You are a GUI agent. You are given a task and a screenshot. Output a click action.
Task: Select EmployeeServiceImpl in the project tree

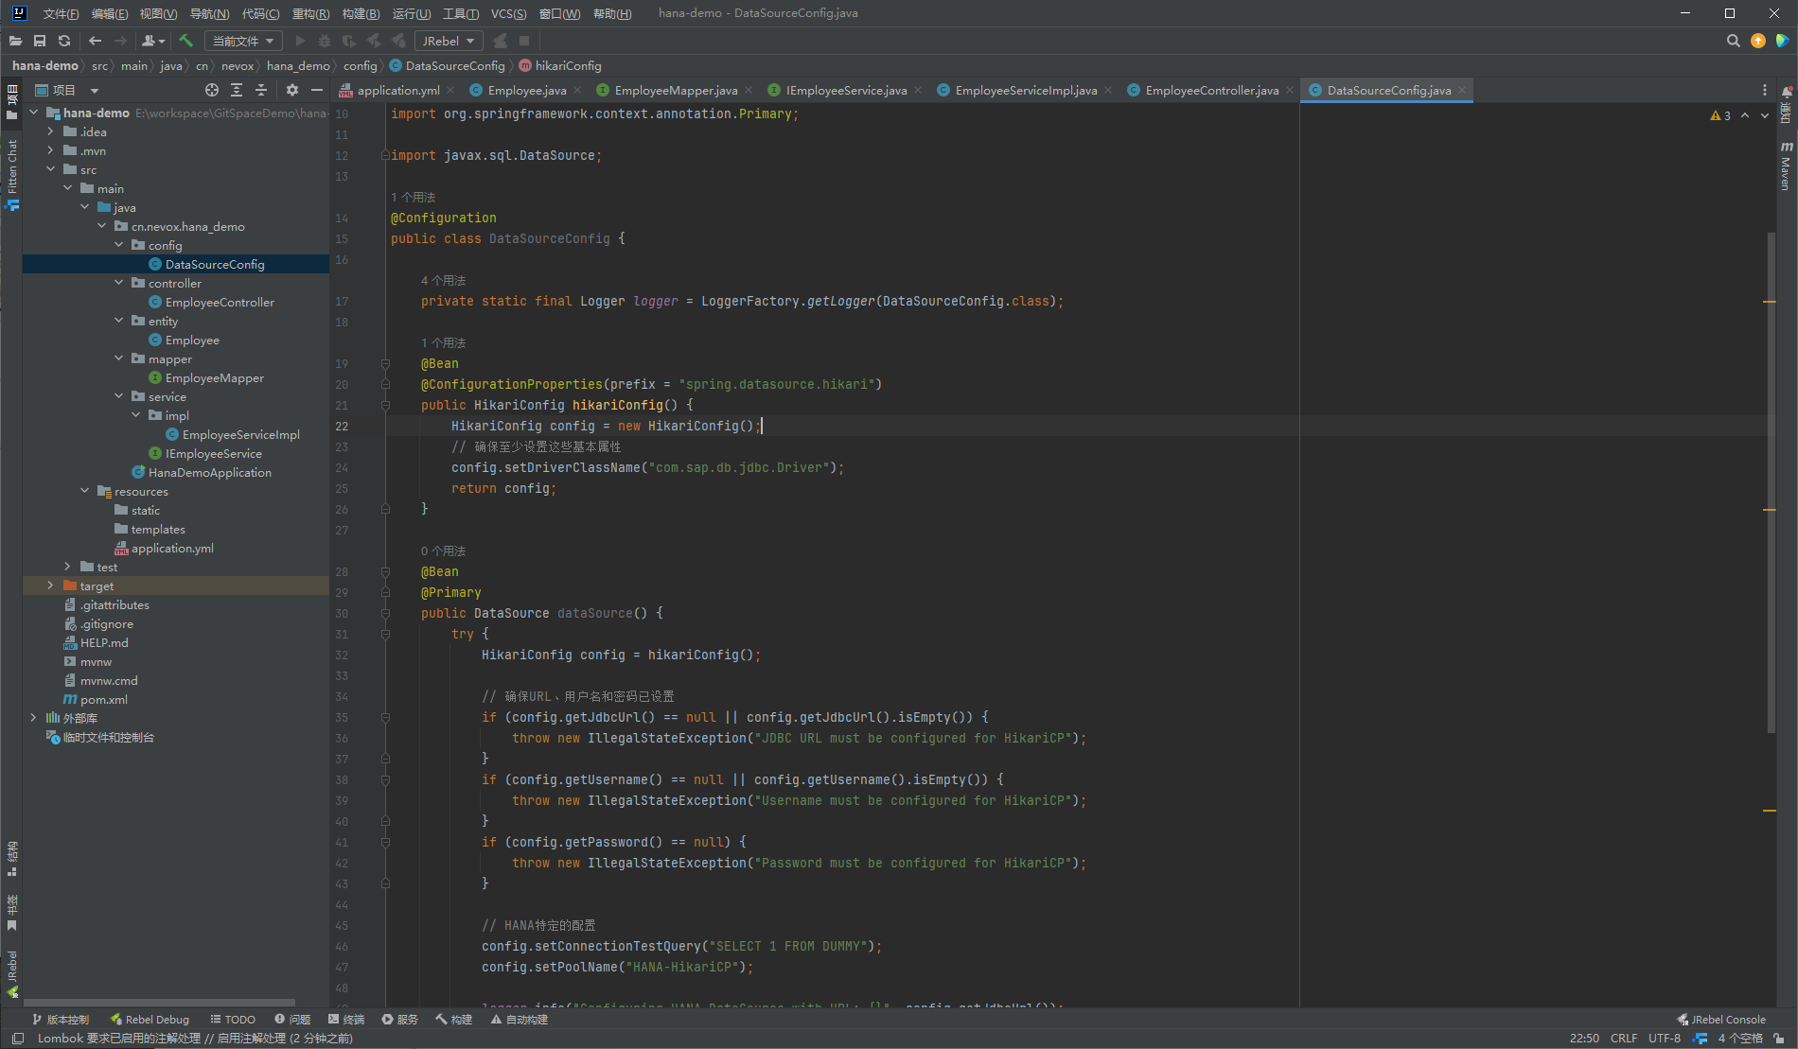tap(240, 434)
